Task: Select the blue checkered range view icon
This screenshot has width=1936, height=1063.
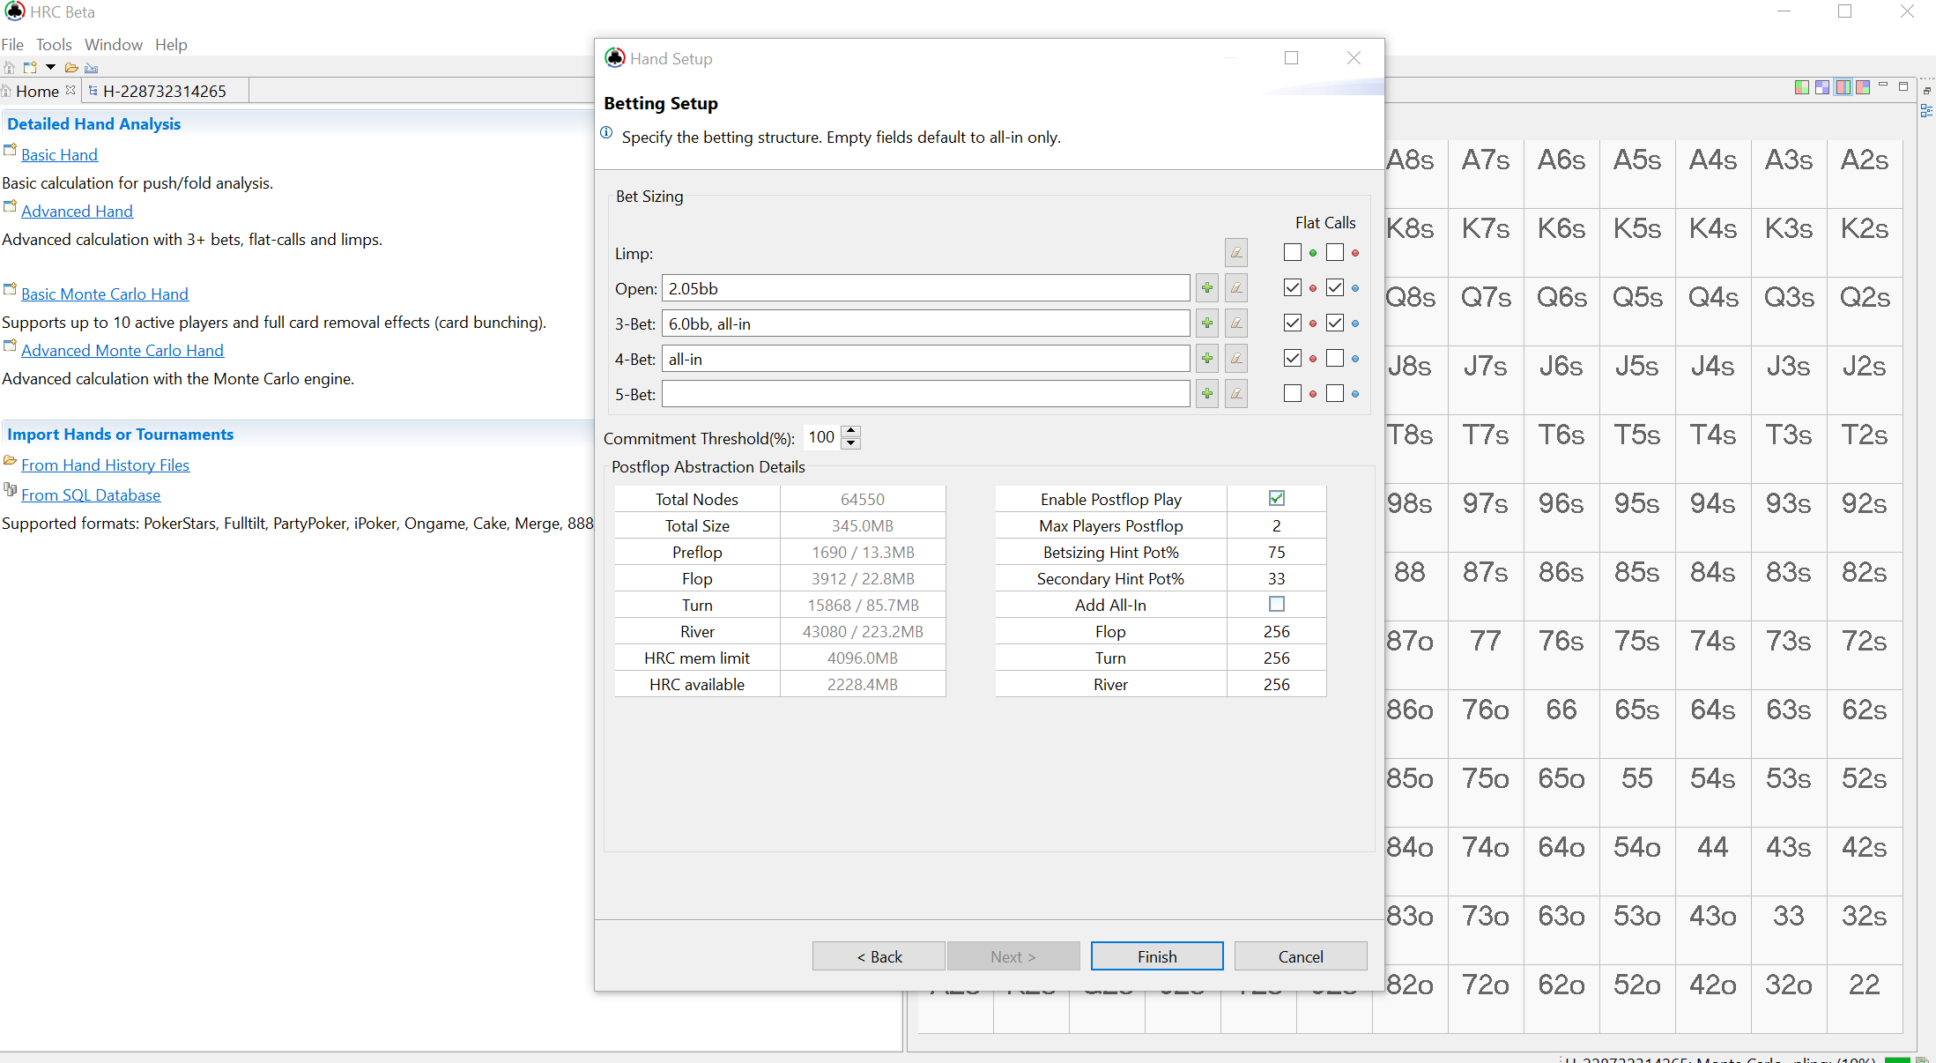Action: point(1822,87)
